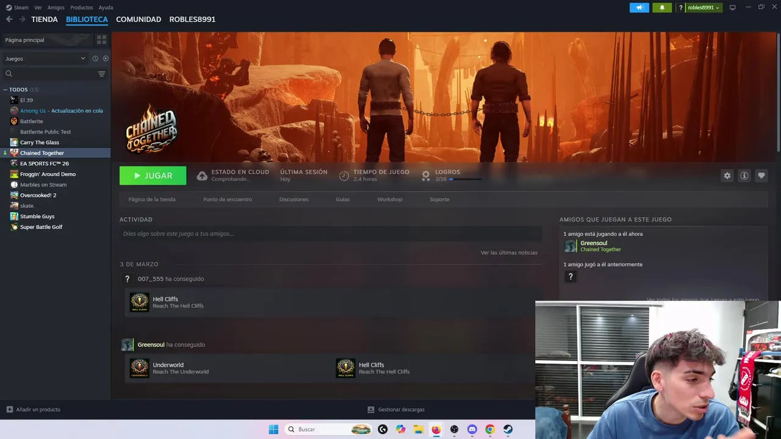The width and height of the screenshot is (781, 439).
Task: Click the achievements progress bar
Action: [466, 179]
